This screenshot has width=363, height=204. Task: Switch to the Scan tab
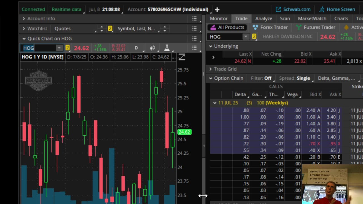(285, 18)
